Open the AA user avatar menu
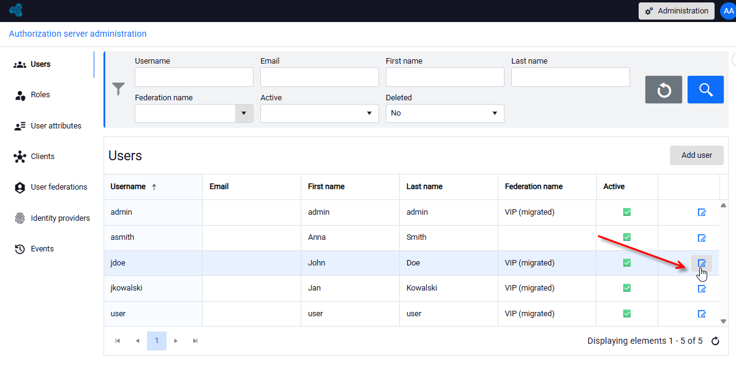The height and width of the screenshot is (367, 736). (728, 11)
